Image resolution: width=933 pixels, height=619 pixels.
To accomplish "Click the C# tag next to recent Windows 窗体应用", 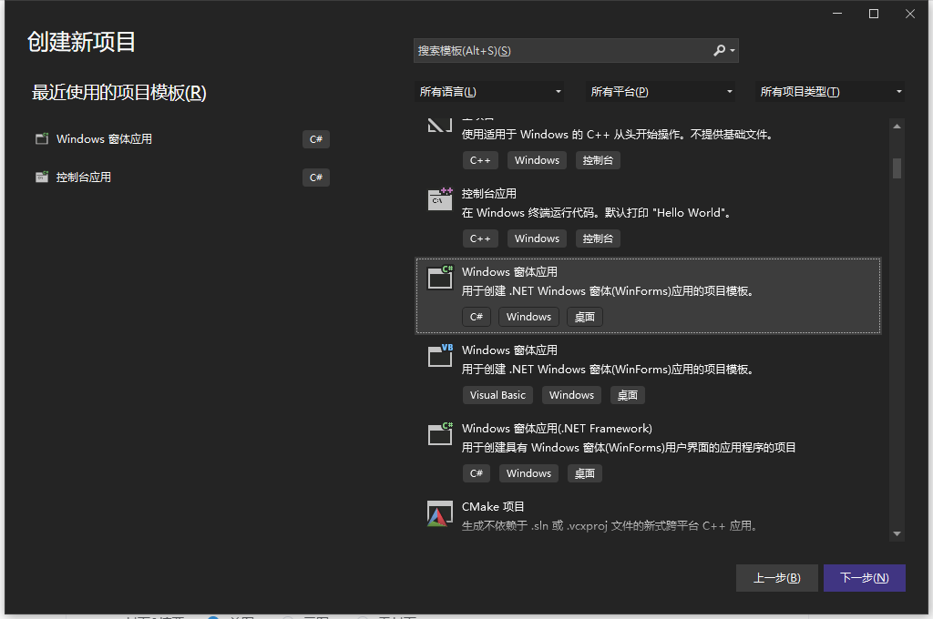I will [x=316, y=139].
